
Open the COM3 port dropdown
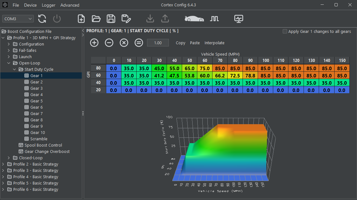coord(18,19)
